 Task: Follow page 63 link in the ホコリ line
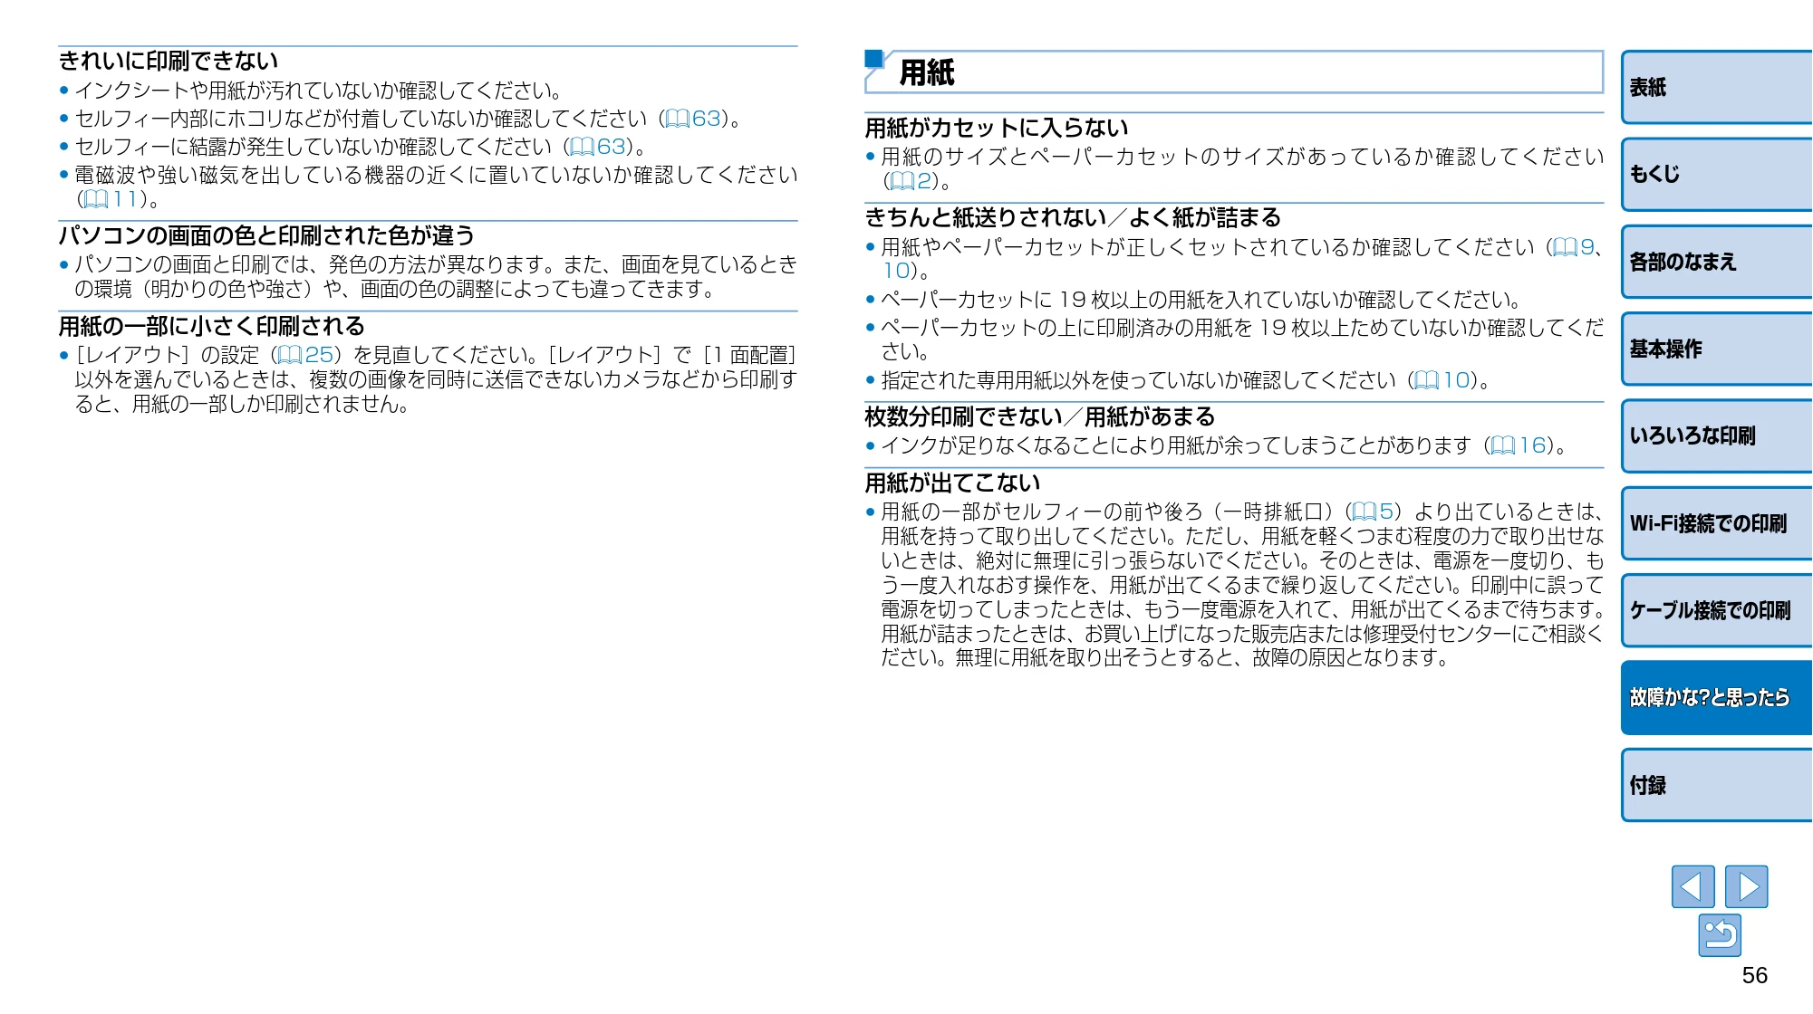(x=693, y=119)
